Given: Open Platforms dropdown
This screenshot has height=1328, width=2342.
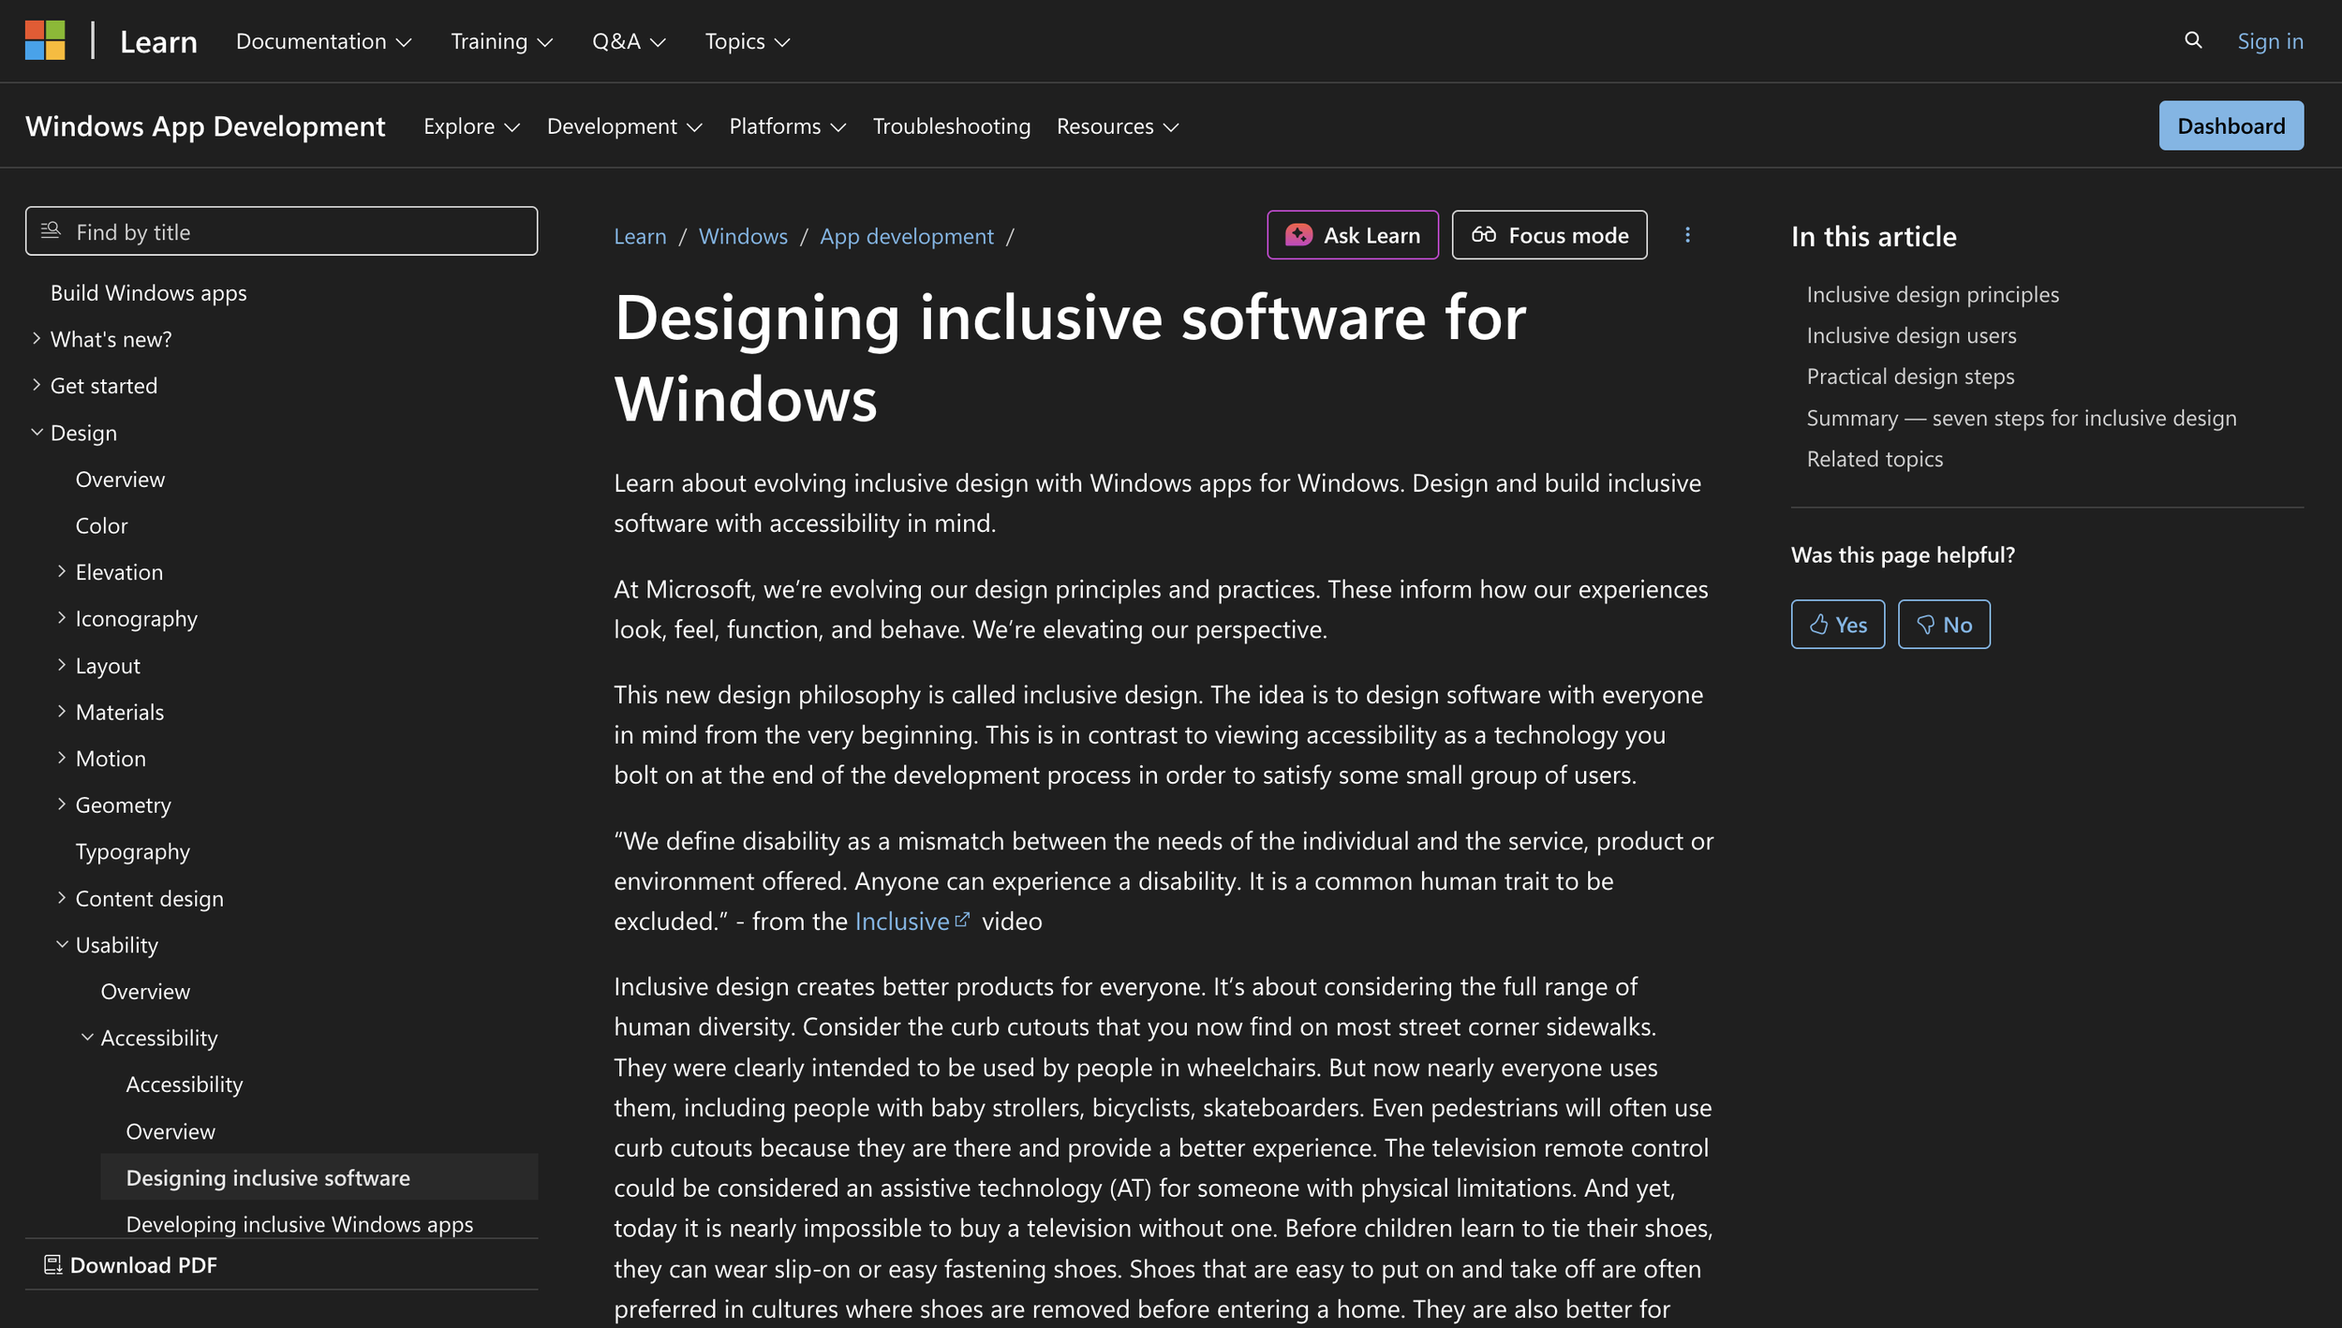Looking at the screenshot, I should coord(787,126).
